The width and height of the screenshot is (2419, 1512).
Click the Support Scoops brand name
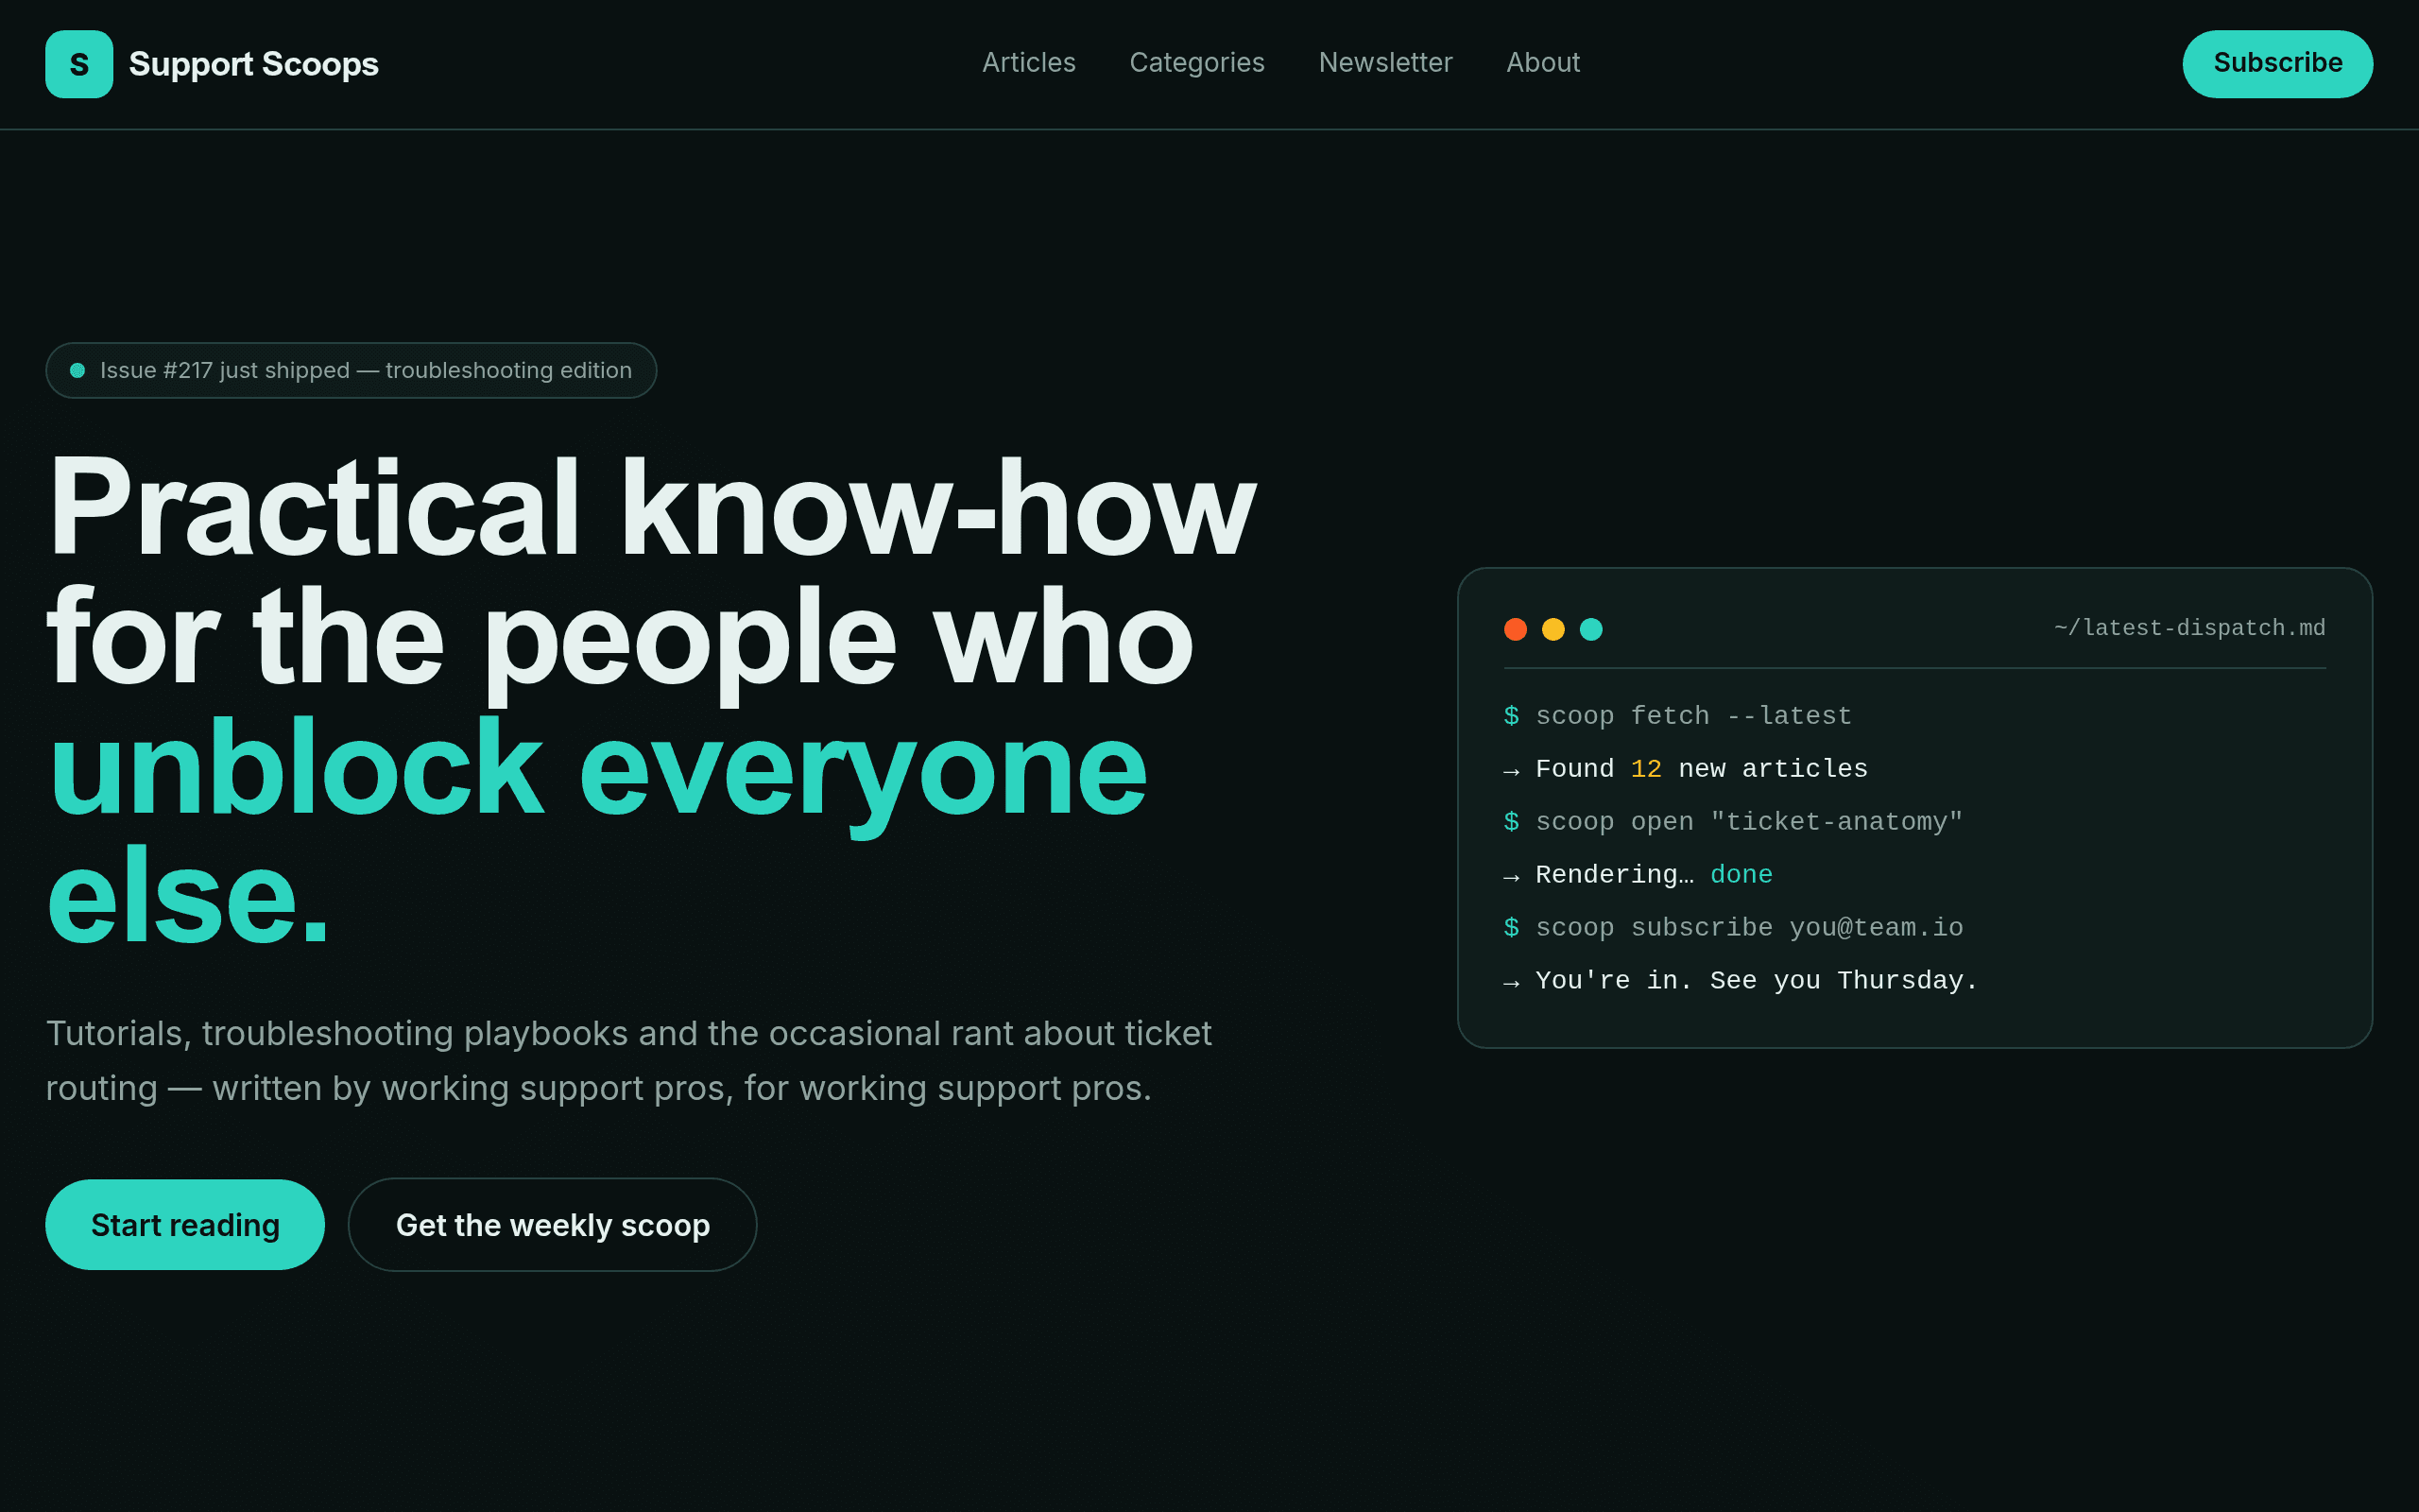[254, 64]
